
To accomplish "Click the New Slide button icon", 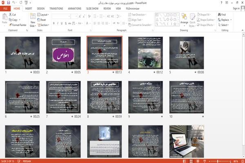I will coord(33,16).
